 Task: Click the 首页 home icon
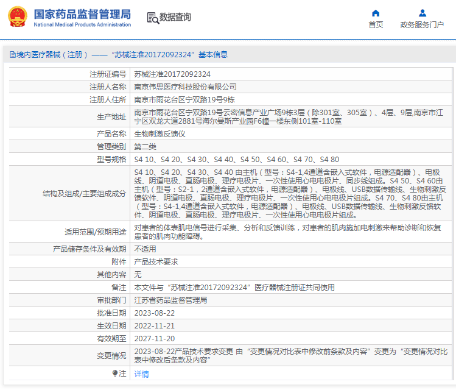(376, 13)
